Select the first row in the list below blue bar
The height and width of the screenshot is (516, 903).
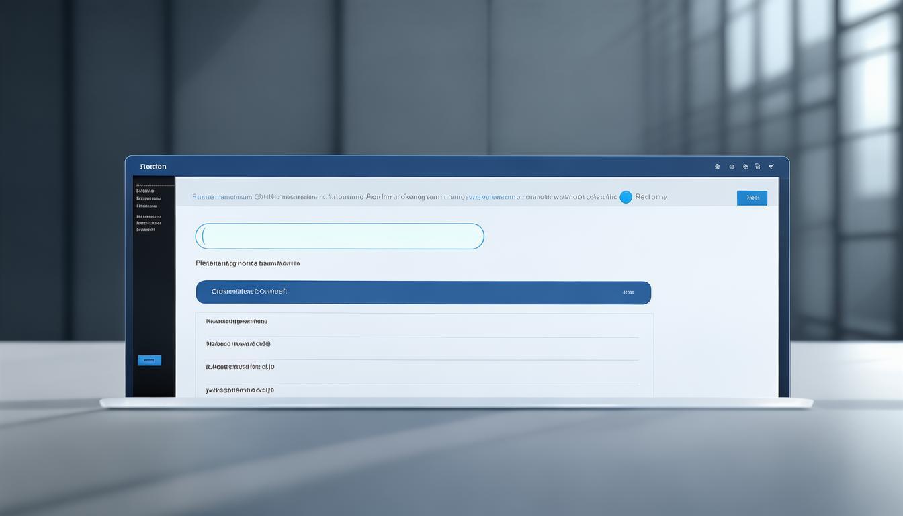[236, 322]
